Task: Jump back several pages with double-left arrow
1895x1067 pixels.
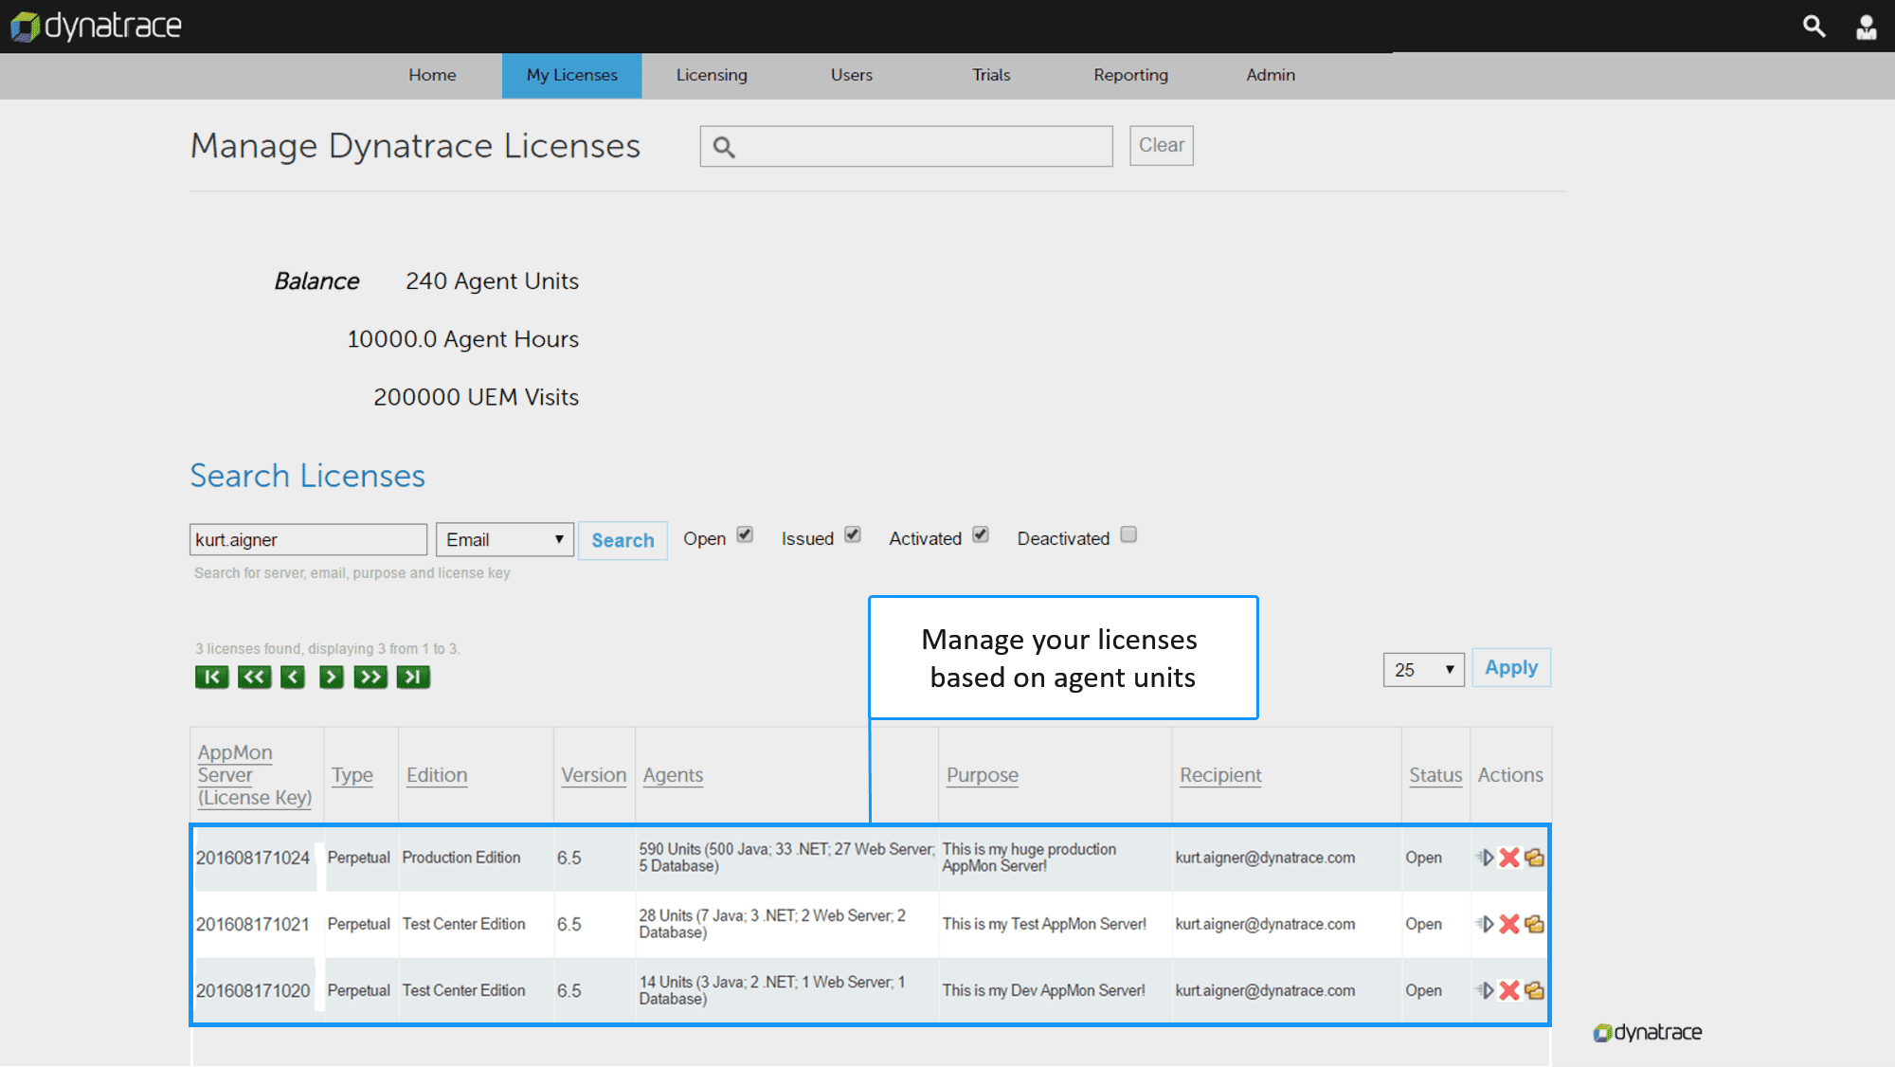Action: [254, 677]
